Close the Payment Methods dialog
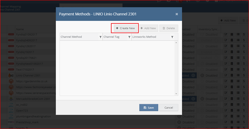 pos(177,14)
